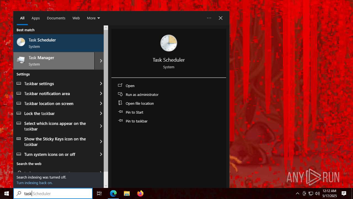The image size is (353, 199).
Task: Launch Firefox from the taskbar
Action: coord(140,193)
